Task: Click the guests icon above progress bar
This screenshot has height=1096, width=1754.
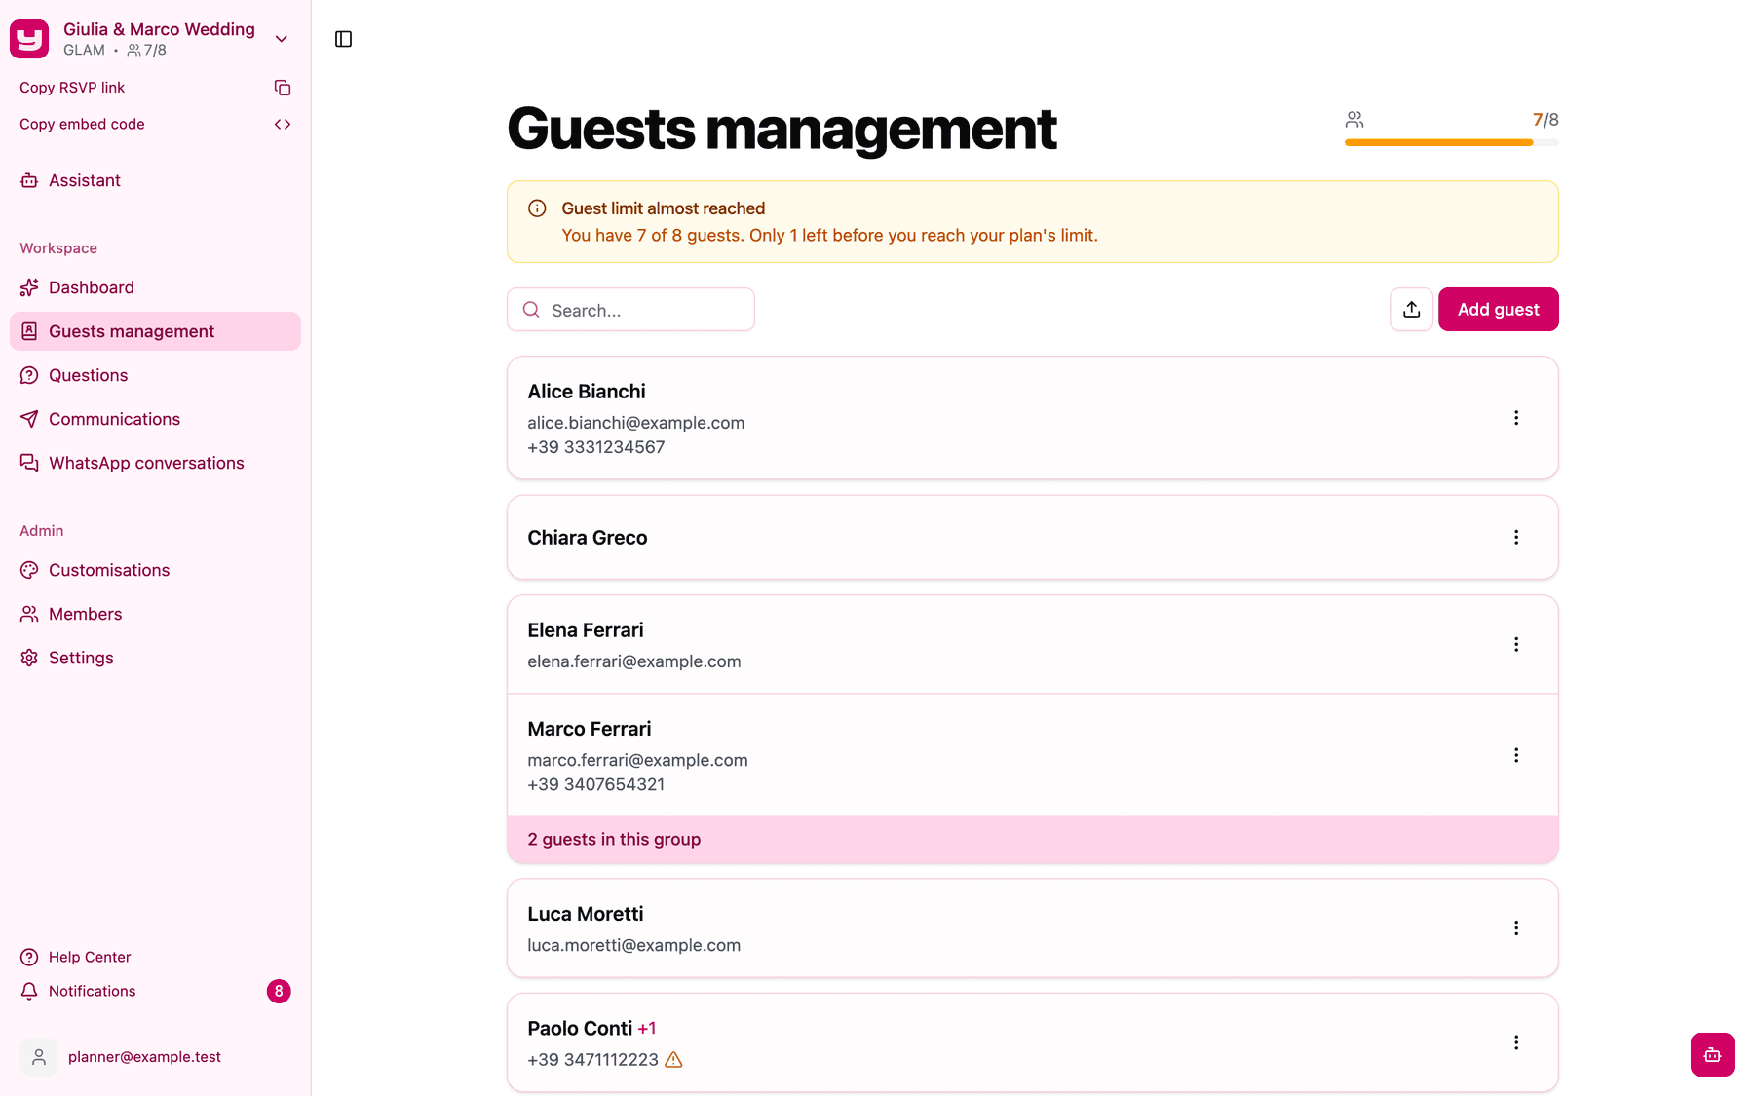Action: coord(1354,120)
